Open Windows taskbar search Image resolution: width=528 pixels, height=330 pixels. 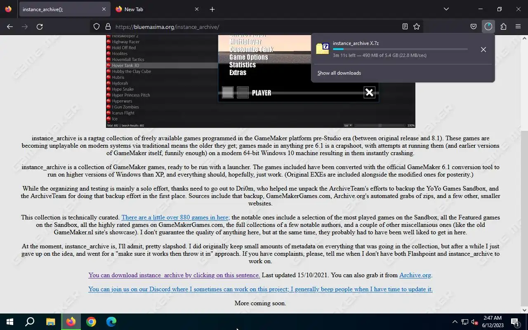point(30,322)
